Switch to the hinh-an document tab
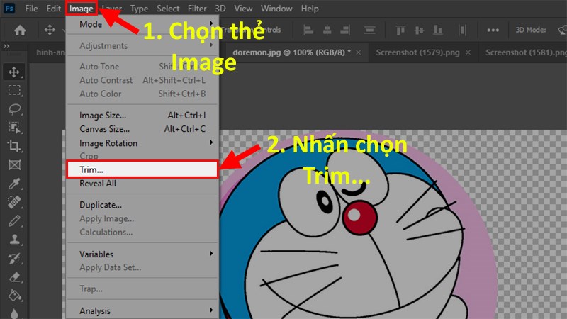 coord(50,52)
